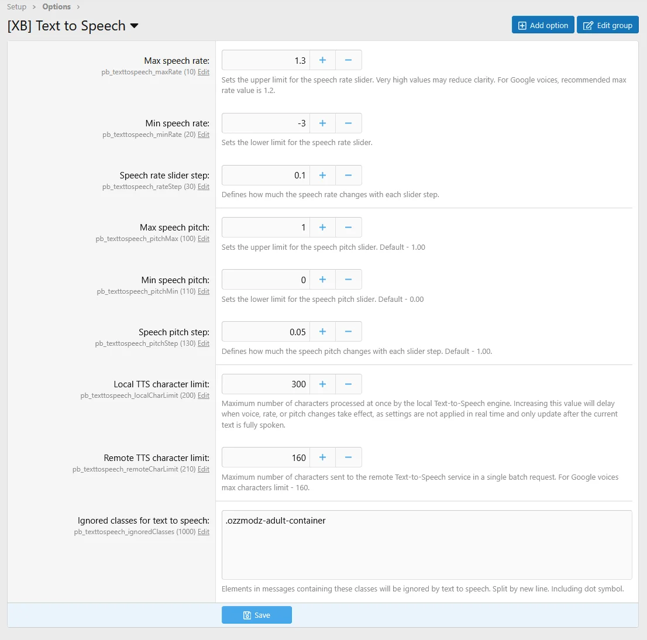
Task: Open Edit for pb_texttospeech_ignoredClasses
Action: (x=203, y=531)
